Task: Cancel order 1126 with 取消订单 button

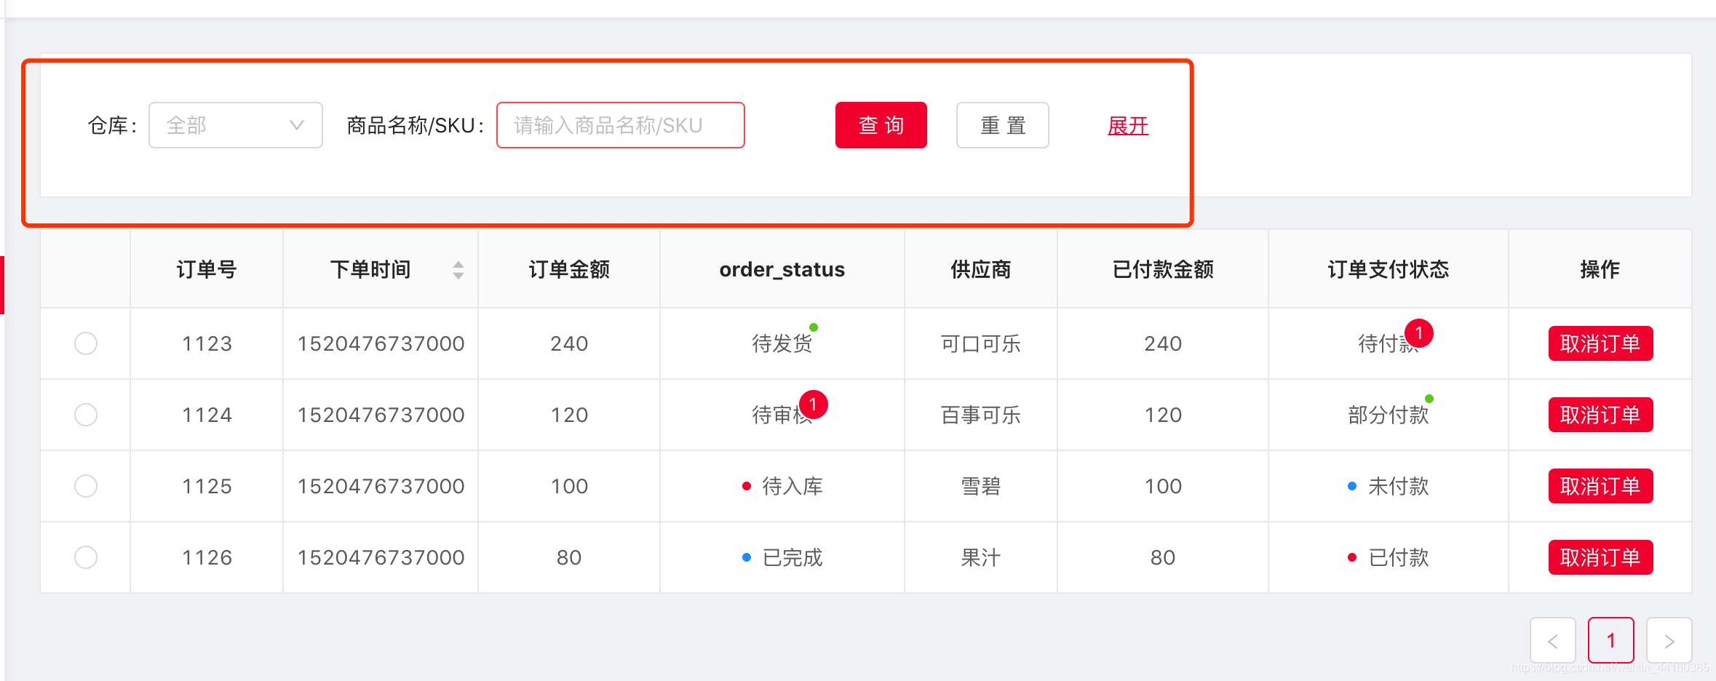Action: coord(1600,557)
